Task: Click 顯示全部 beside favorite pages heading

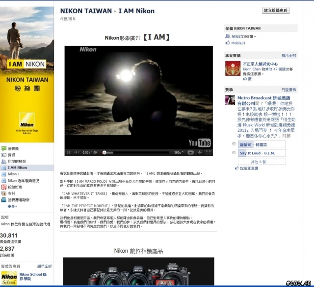Action: click(45, 266)
